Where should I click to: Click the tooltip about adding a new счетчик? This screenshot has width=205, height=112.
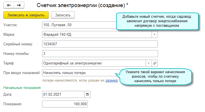(157, 21)
